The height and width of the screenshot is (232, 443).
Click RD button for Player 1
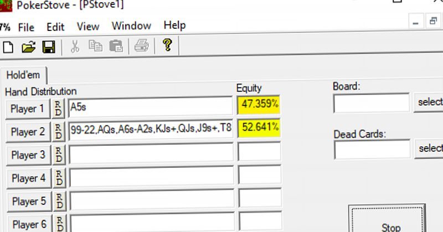point(58,108)
